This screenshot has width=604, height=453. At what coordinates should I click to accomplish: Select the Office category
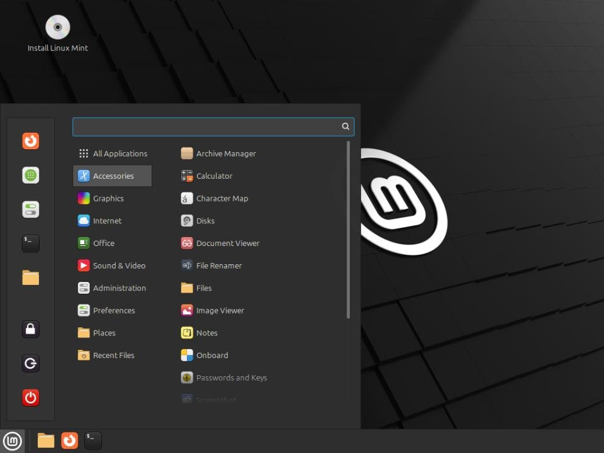pos(113,243)
